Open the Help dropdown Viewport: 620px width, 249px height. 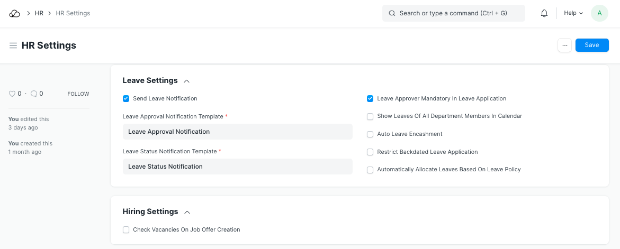tap(573, 13)
